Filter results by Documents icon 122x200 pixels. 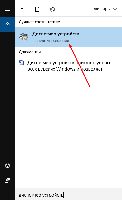pyautogui.click(x=37, y=9)
